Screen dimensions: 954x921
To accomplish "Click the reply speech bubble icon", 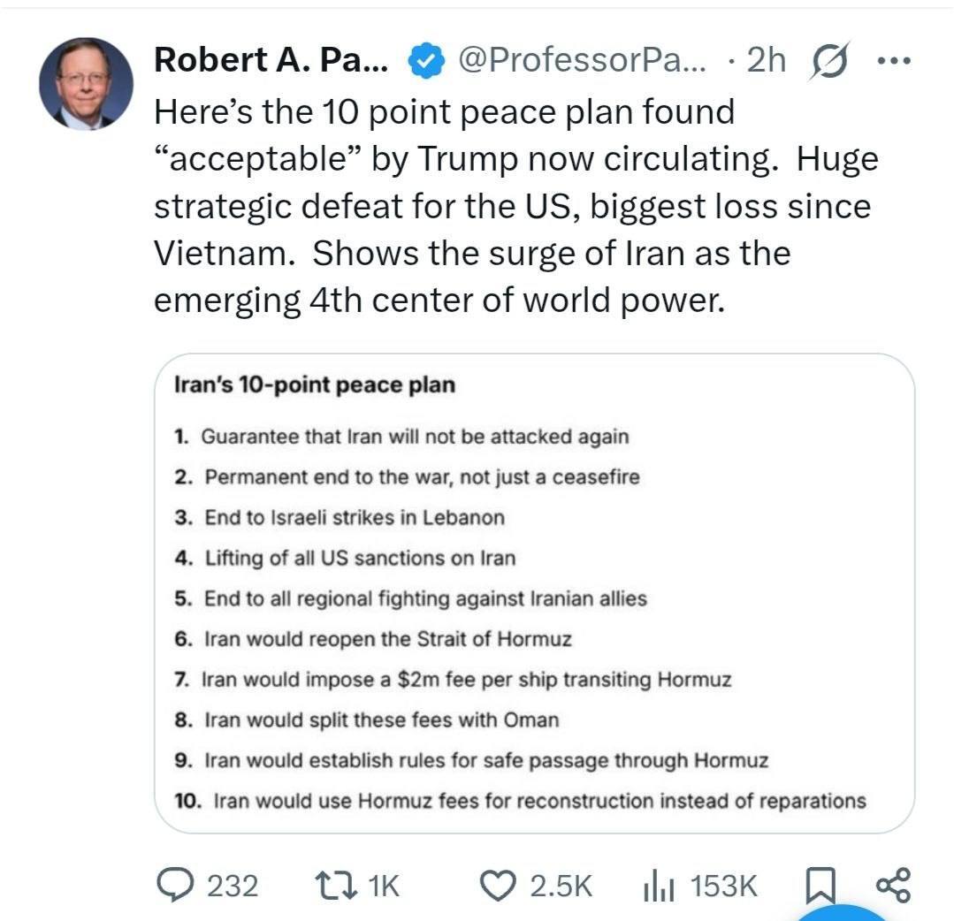I will 173,885.
